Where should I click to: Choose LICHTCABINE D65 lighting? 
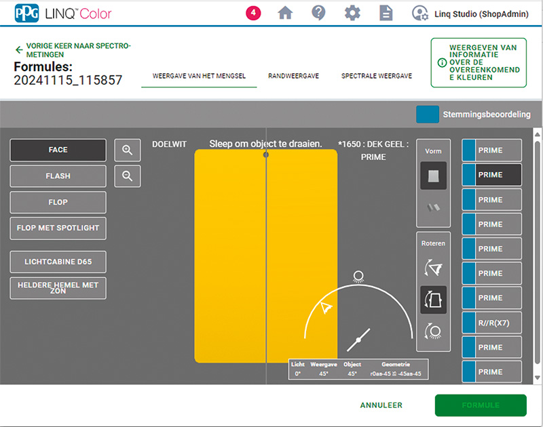click(58, 262)
